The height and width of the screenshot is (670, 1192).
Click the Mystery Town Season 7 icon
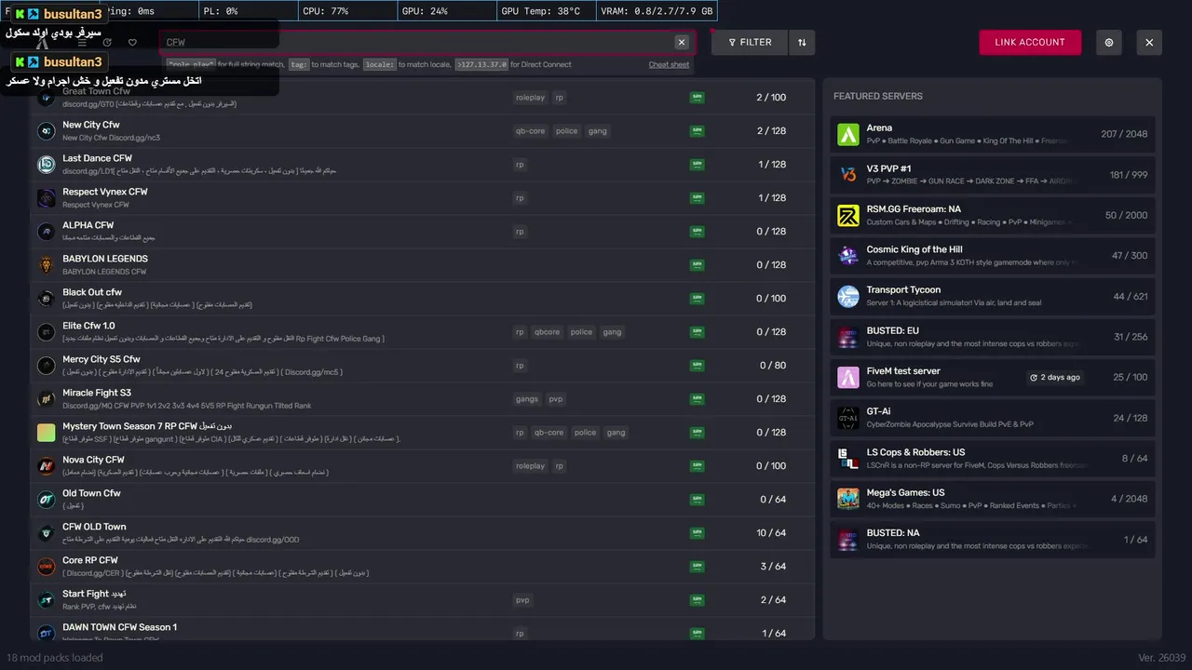click(46, 433)
